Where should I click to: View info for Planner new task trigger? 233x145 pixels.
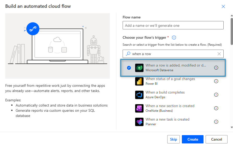pyautogui.click(x=216, y=122)
